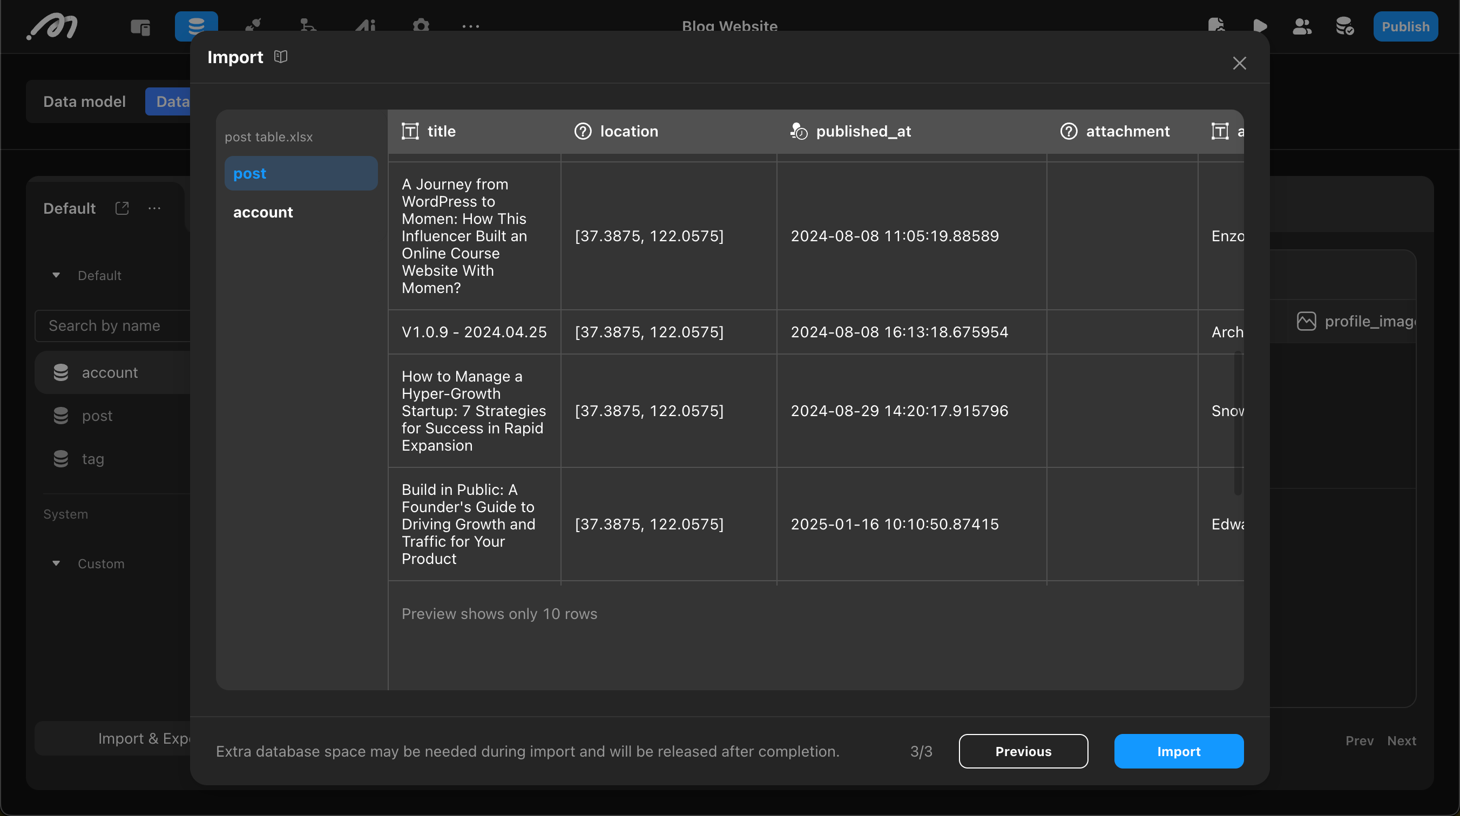Click the 'A Journey from WordPress to Momen' cell
Viewport: 1460px width, 816px height.
[x=475, y=236]
